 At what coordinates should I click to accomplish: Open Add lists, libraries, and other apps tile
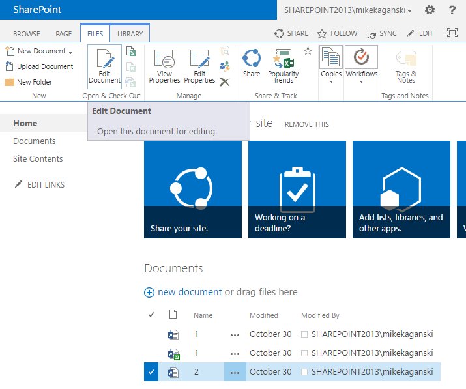[x=401, y=190]
